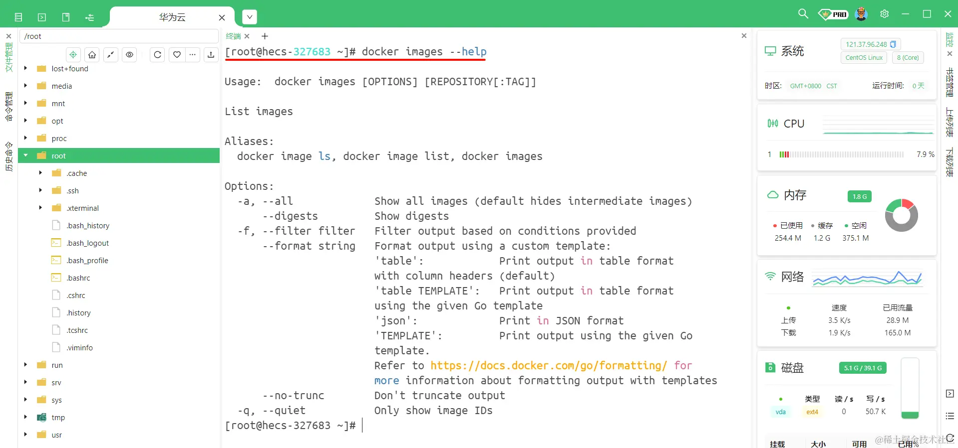This screenshot has height=448, width=958.
Task: Open the port forwarding icon in title bar
Action: 90,17
